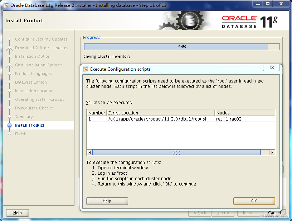This screenshot has height=221, width=292.
Task: Select Operating System Groups step
Action: click(x=40, y=99)
